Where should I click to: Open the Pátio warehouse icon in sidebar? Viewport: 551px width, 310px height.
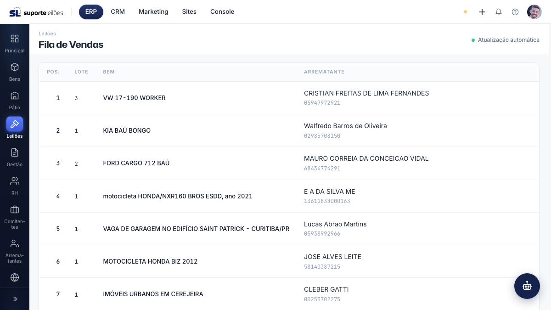point(15,96)
